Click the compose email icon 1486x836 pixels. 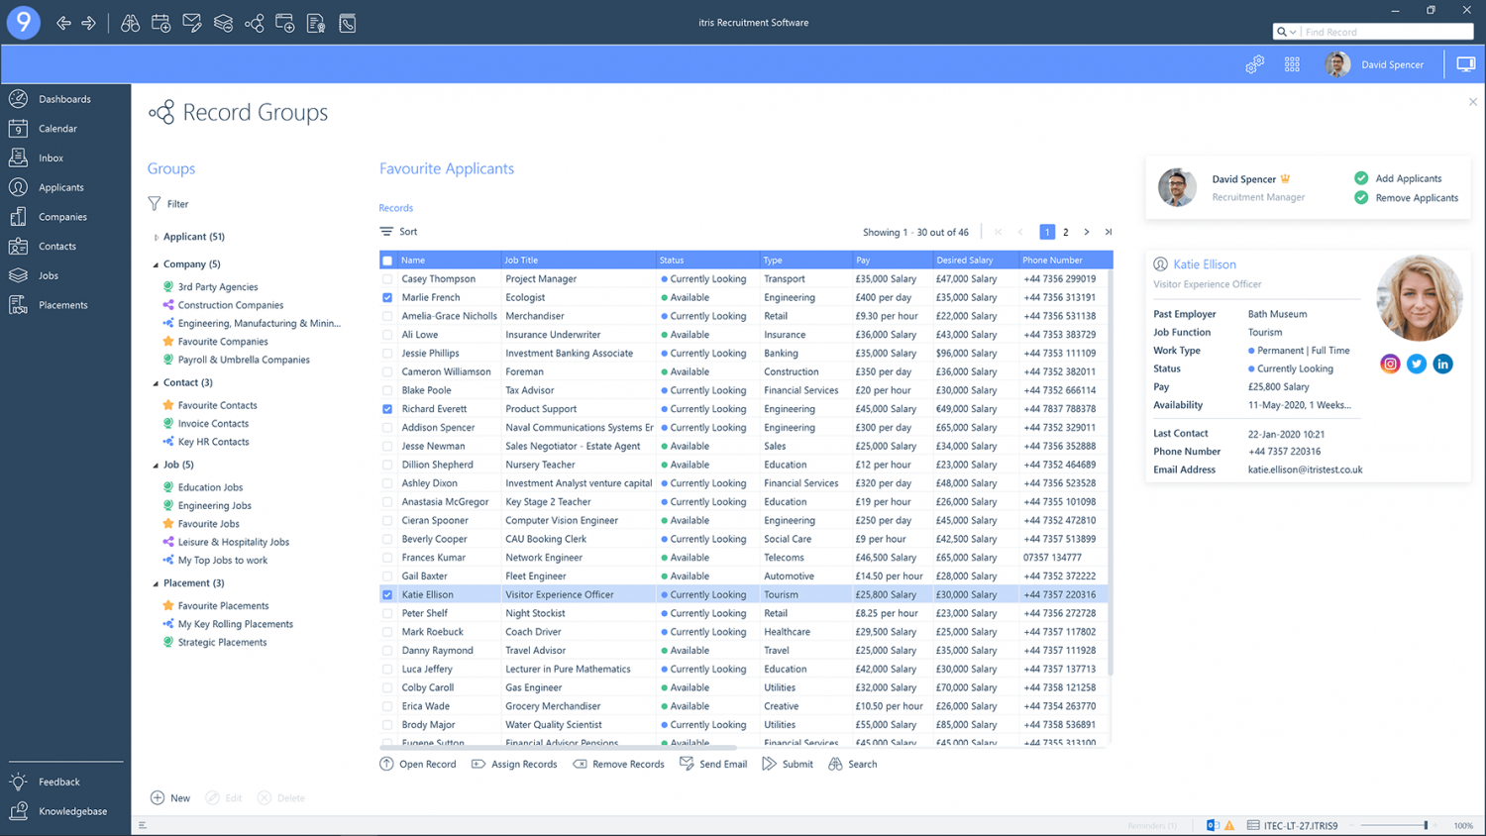[192, 23]
